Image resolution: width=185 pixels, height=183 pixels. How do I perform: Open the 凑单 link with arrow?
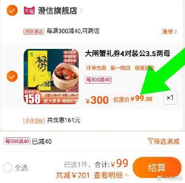(169, 32)
